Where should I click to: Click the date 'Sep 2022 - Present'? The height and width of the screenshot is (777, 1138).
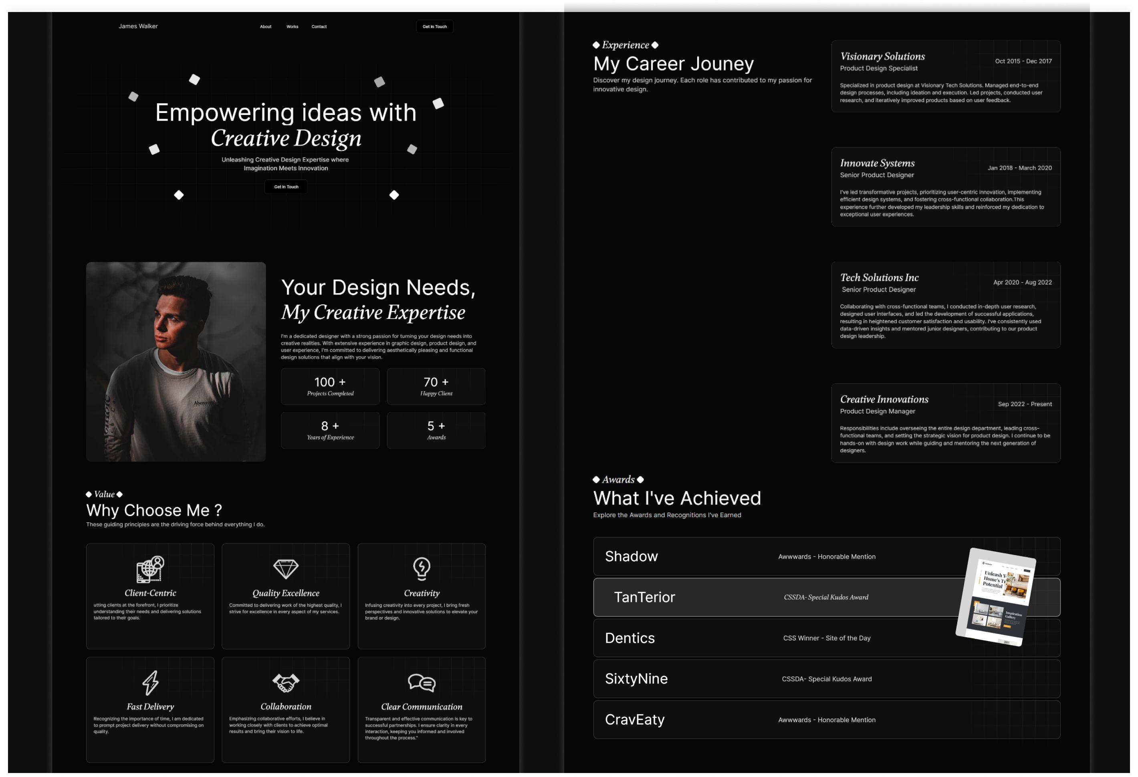click(x=1024, y=404)
